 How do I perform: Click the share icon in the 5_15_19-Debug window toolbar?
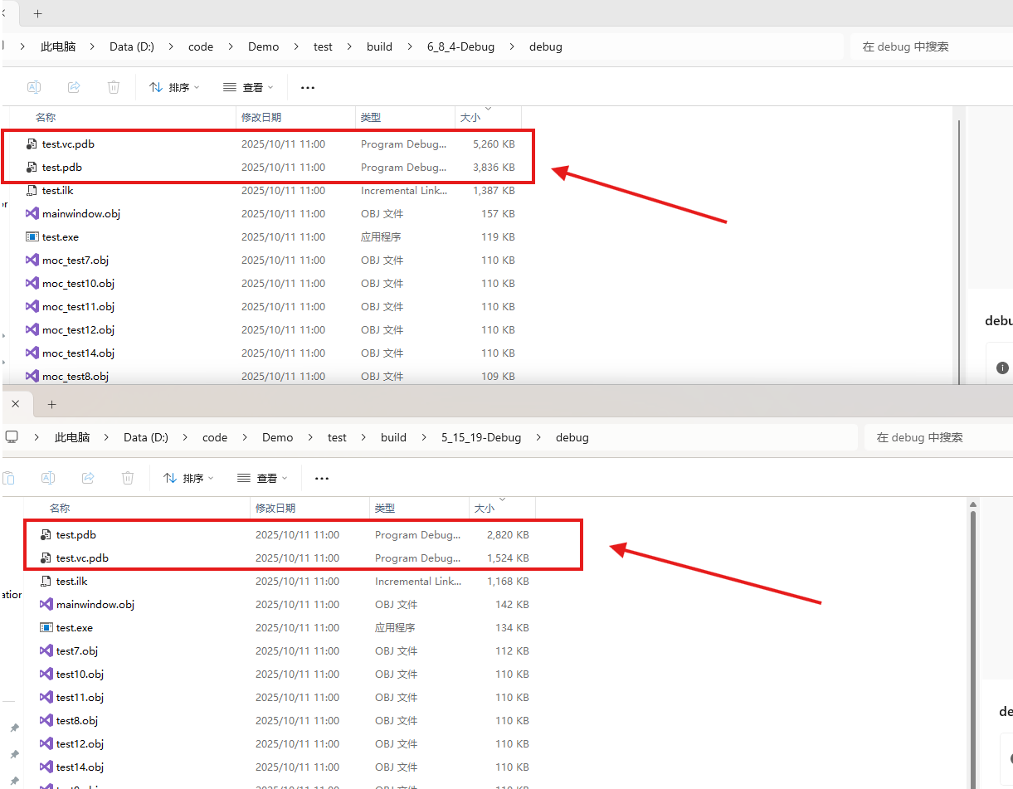88,478
